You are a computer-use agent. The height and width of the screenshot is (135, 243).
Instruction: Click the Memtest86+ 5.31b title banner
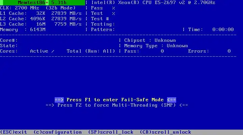[42, 3]
